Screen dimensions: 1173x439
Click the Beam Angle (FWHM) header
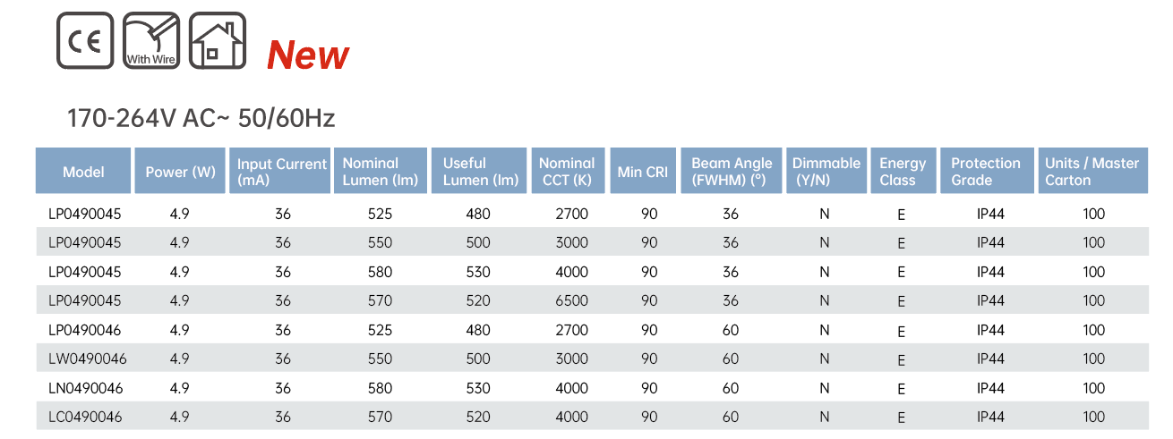tap(732, 172)
